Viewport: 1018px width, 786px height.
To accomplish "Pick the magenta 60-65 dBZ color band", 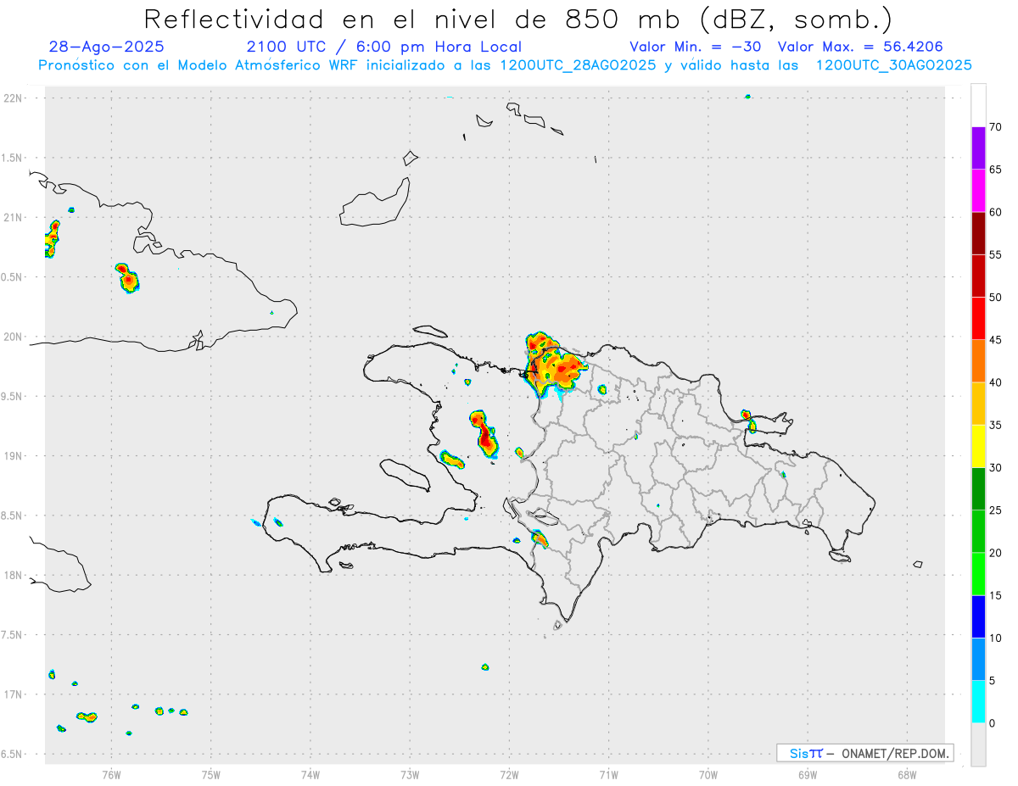I will click(x=978, y=190).
